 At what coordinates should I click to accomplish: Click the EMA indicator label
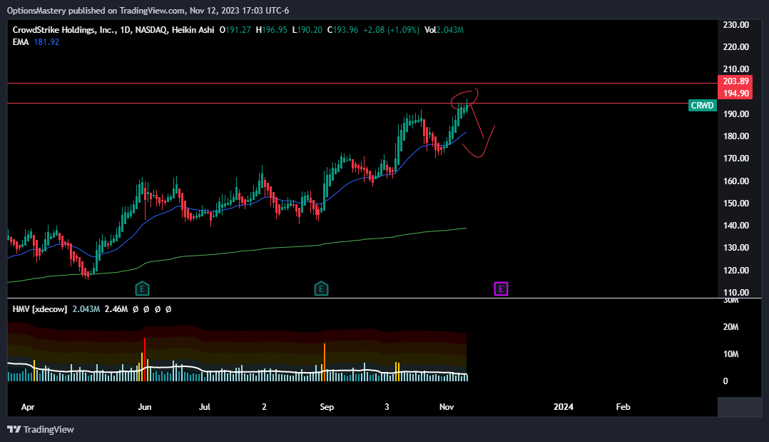[21, 42]
